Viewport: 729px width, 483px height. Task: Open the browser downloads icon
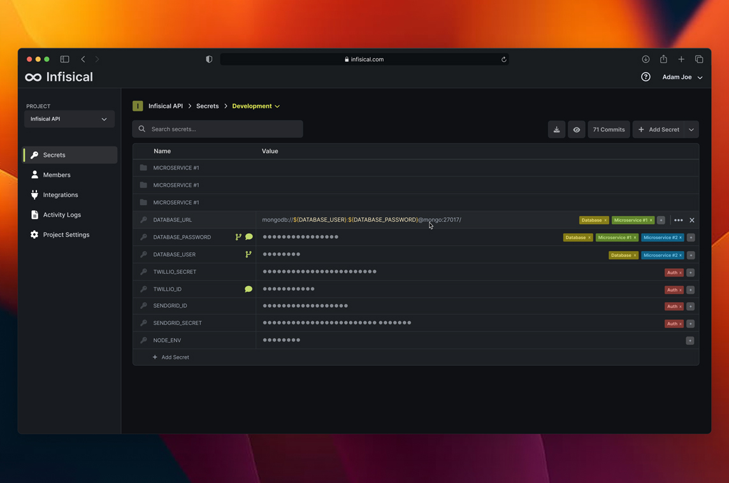[x=646, y=59]
